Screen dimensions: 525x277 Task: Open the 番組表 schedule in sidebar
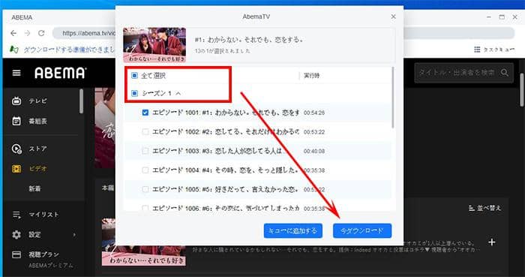(x=37, y=122)
